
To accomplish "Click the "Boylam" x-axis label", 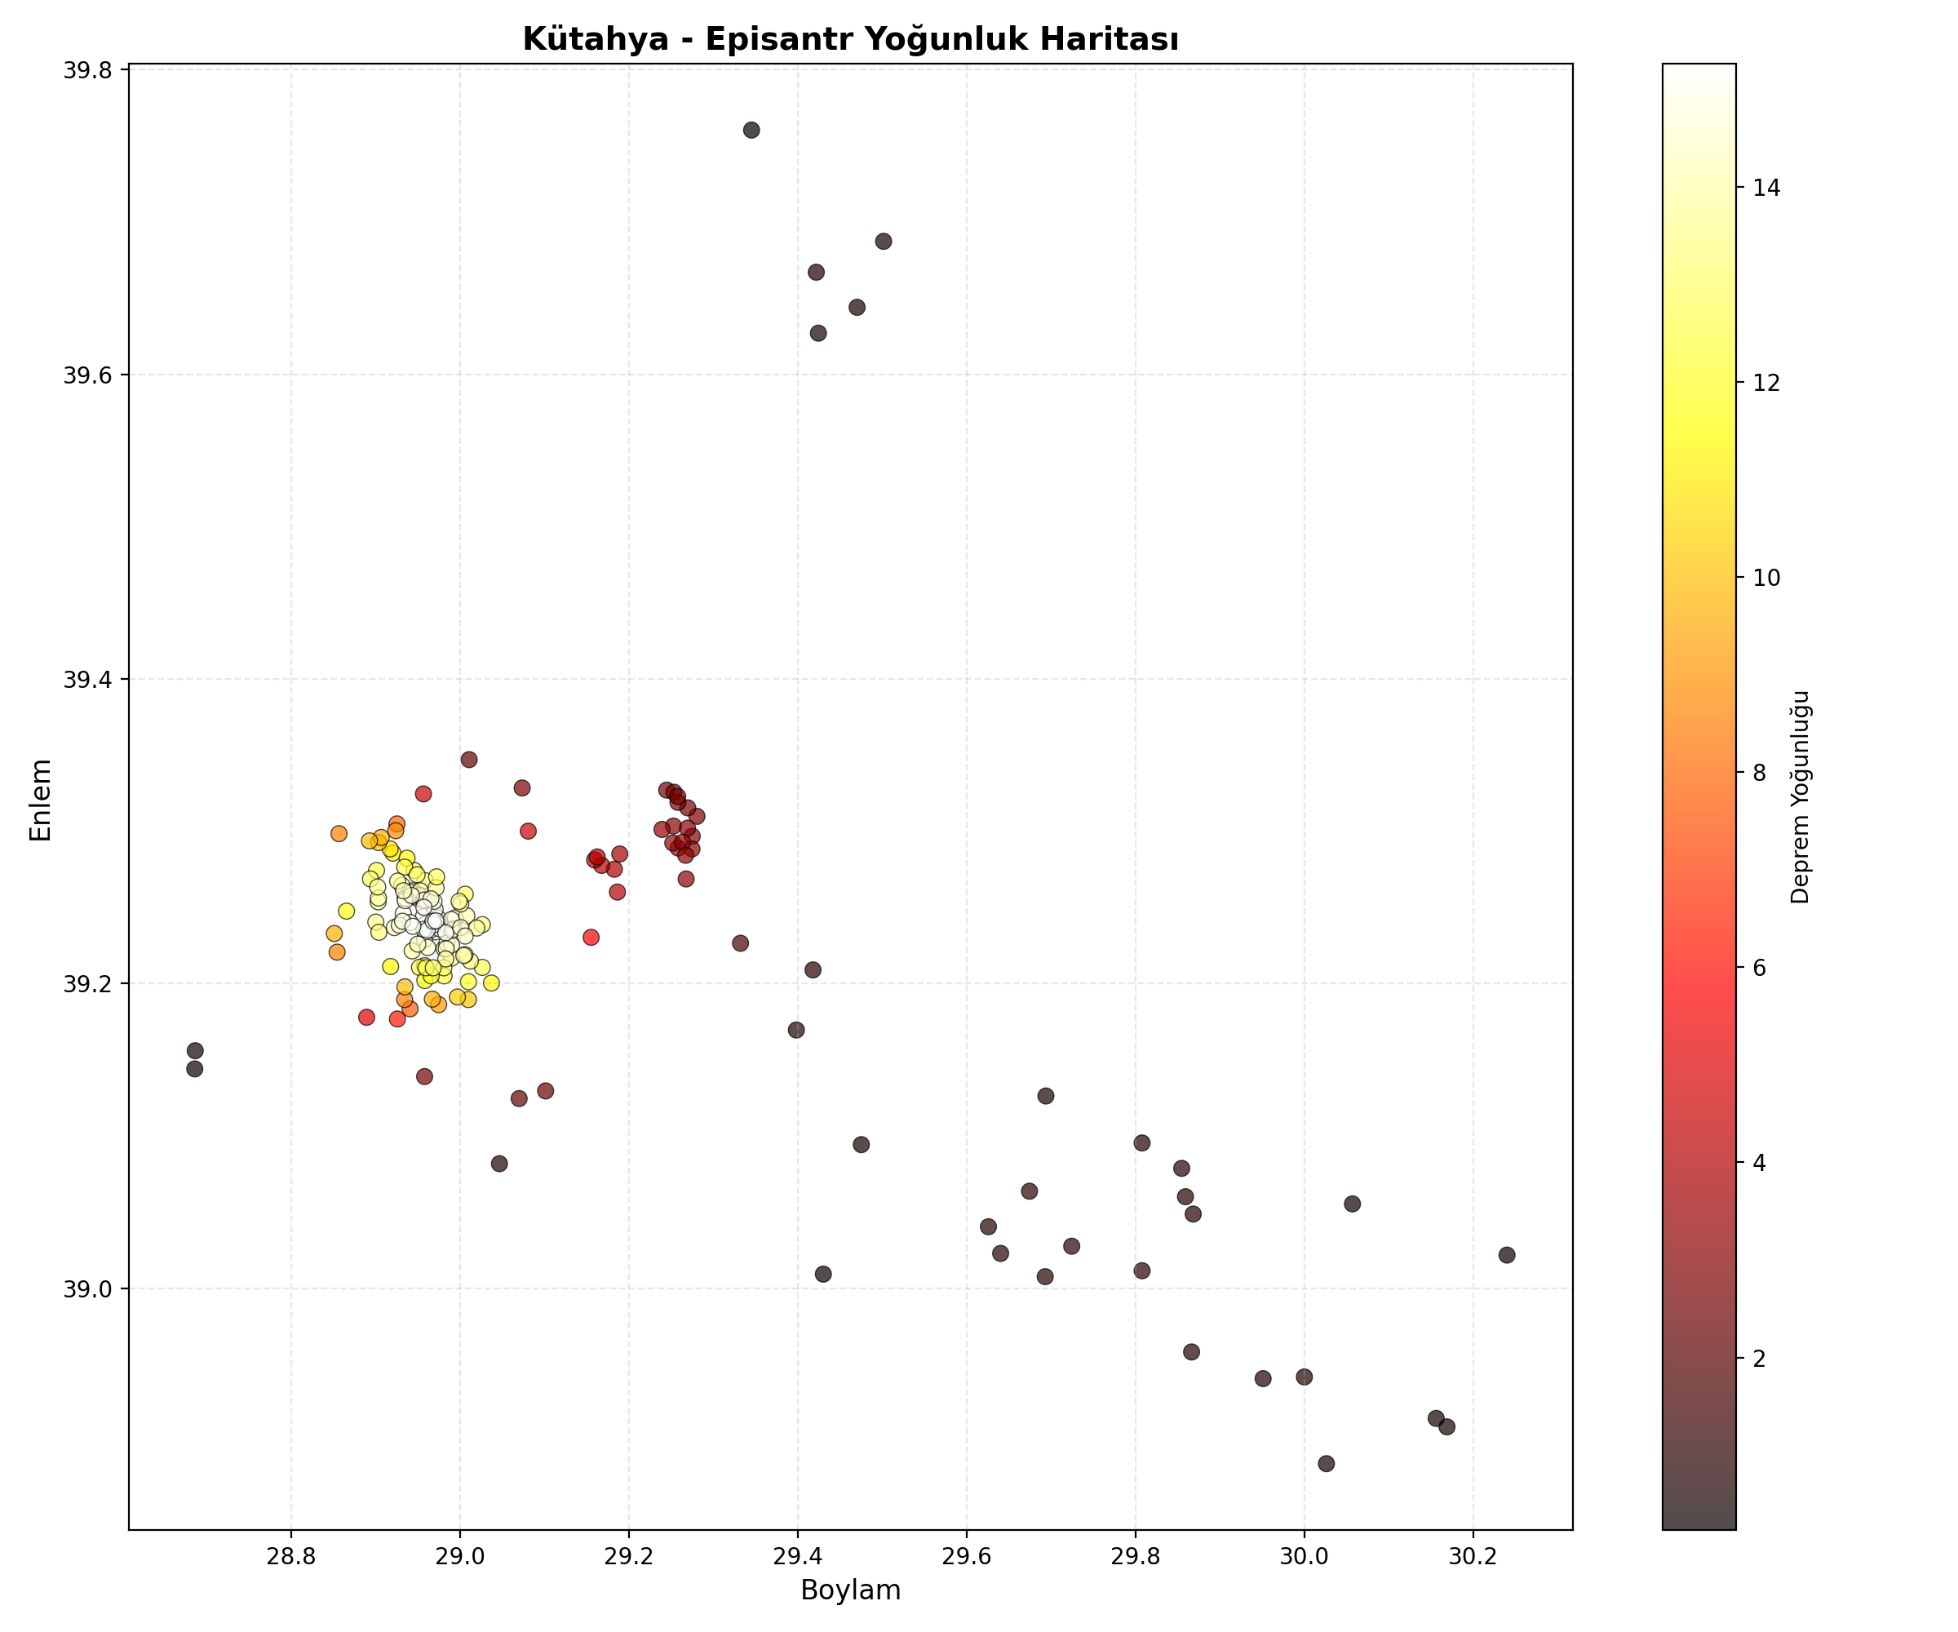I will [850, 1590].
